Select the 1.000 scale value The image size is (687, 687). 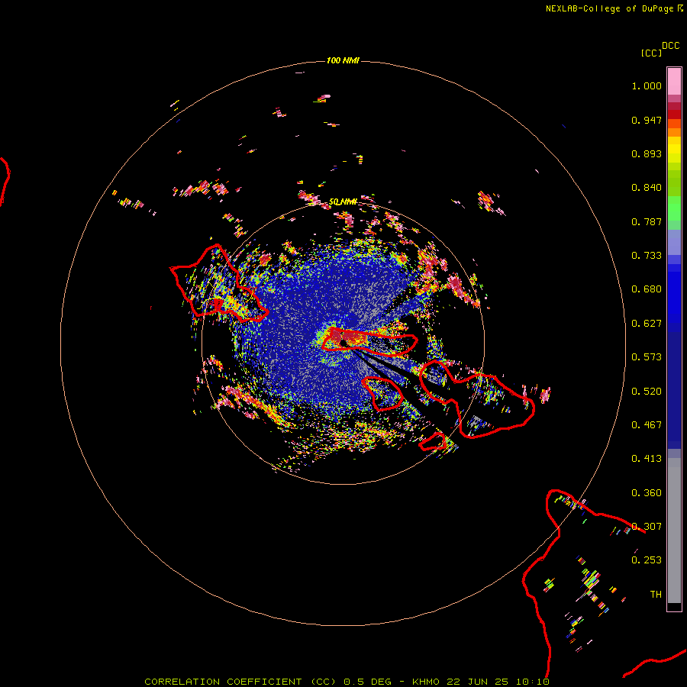click(x=647, y=85)
